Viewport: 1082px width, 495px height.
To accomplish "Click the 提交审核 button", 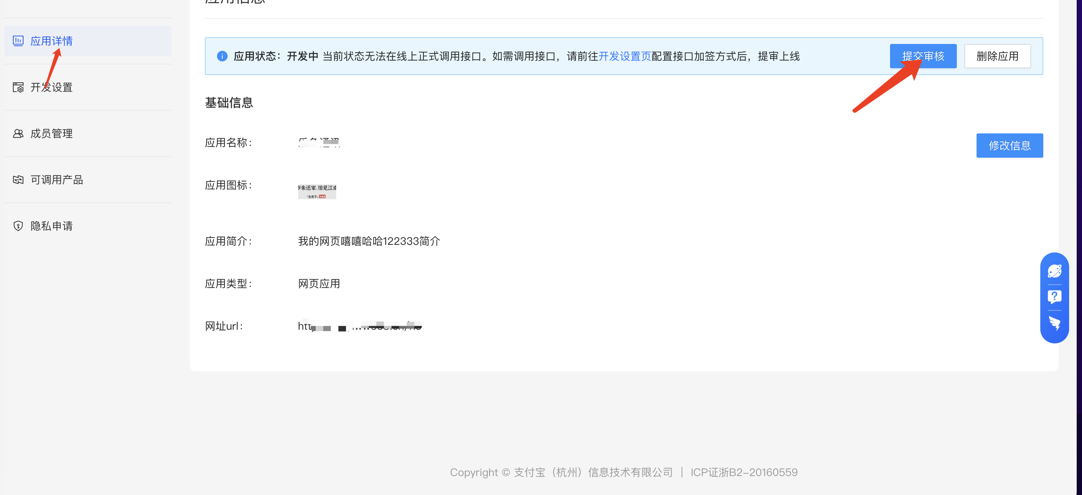I will [923, 56].
